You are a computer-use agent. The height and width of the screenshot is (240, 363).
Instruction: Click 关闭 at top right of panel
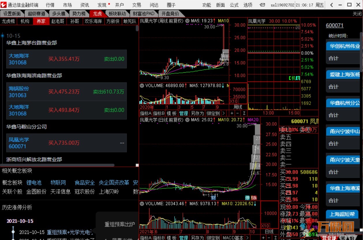pyautogui.click(x=357, y=14)
